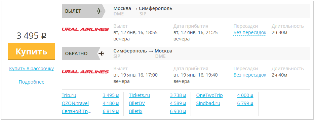Open the Biletix offer link
Image resolution: width=315 pixels, height=121 pixels.
(x=135, y=111)
